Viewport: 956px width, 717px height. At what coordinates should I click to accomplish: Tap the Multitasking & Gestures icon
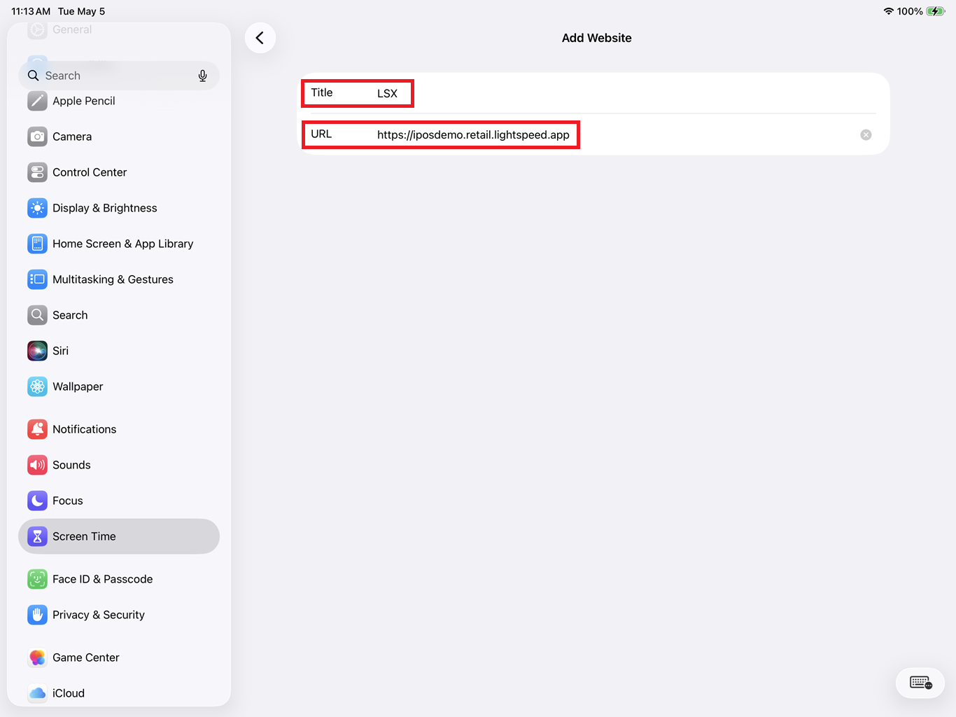pos(38,279)
